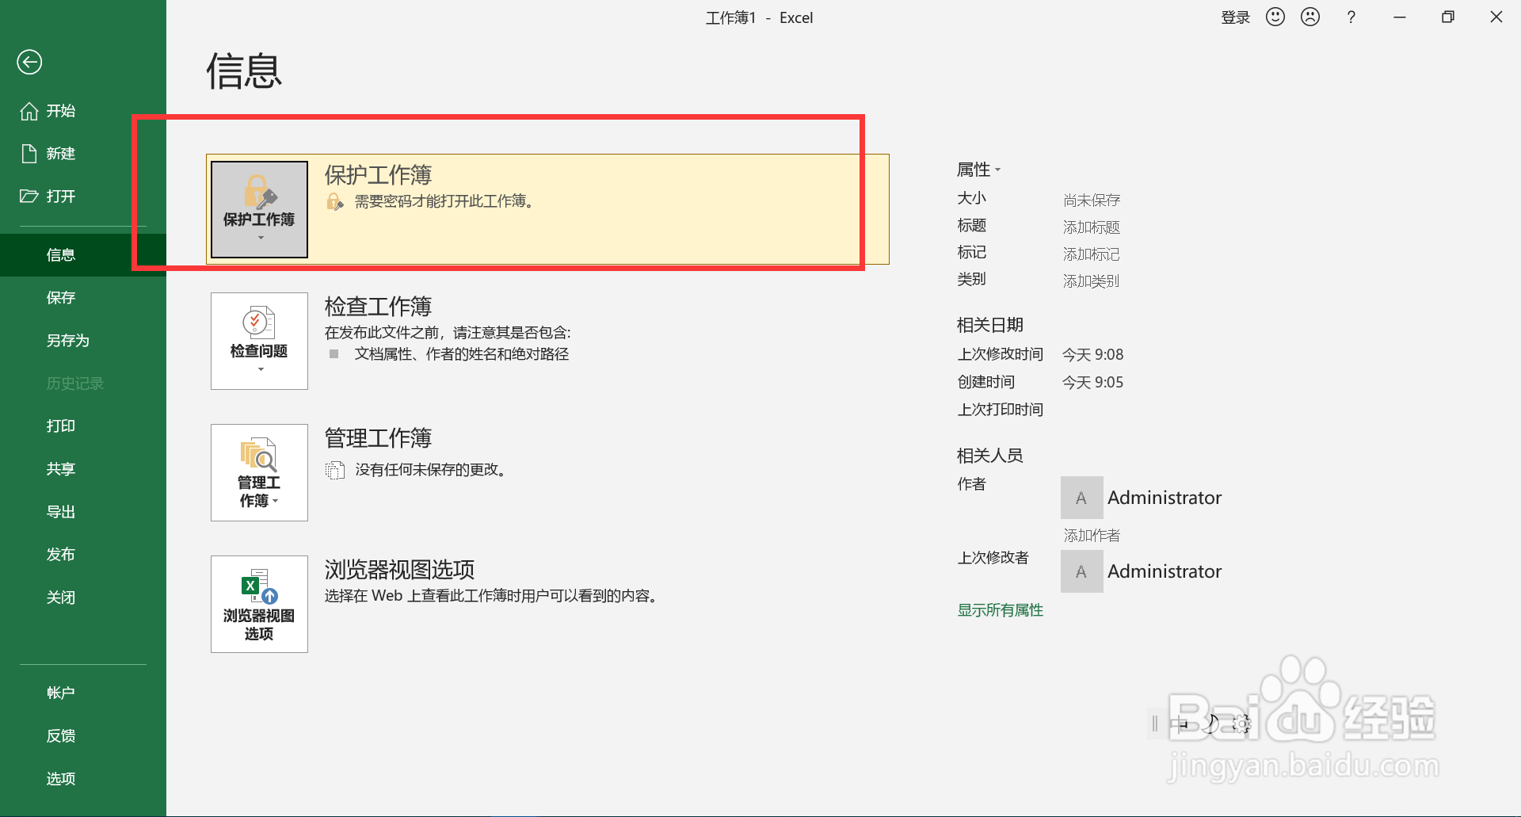Click the smiley feedback icon
This screenshot has width=1521, height=817.
click(1275, 17)
